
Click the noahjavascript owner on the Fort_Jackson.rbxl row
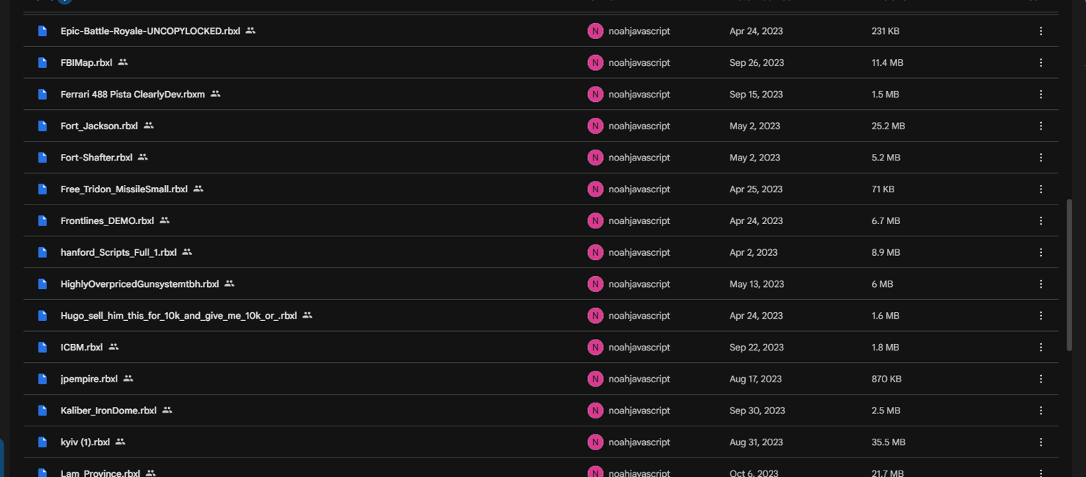click(x=639, y=126)
